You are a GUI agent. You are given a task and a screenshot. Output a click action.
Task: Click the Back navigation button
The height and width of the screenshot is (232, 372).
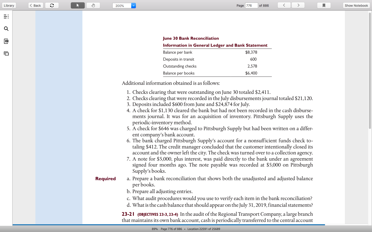(35, 5)
